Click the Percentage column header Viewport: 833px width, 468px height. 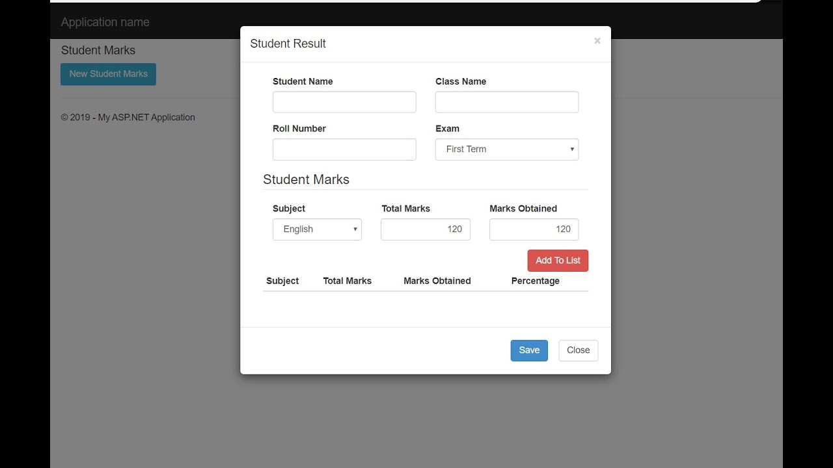[535, 281]
